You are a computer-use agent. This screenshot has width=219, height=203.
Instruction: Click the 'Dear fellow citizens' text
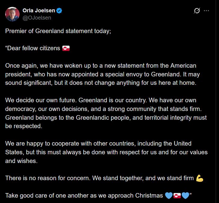[x=33, y=48]
